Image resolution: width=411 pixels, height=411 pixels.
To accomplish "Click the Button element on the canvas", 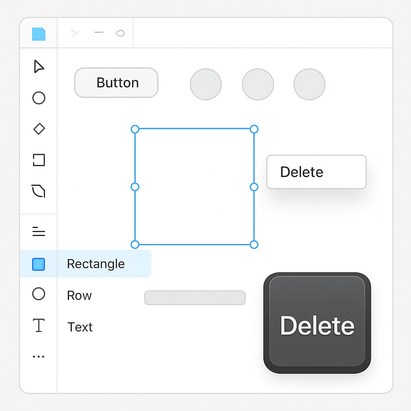I will (x=116, y=83).
